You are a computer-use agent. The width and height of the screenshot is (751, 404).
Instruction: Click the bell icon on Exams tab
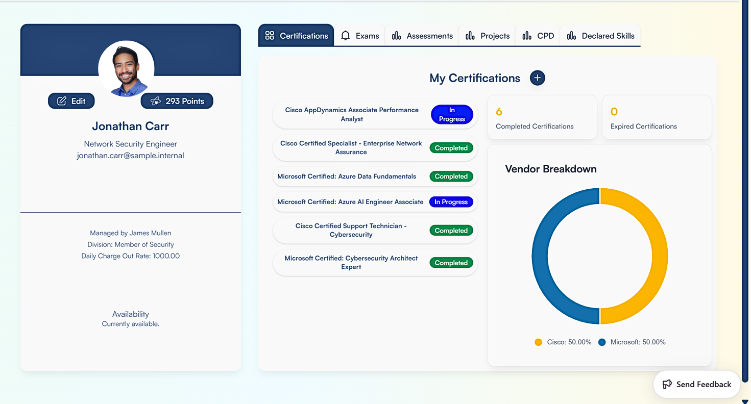click(x=346, y=36)
